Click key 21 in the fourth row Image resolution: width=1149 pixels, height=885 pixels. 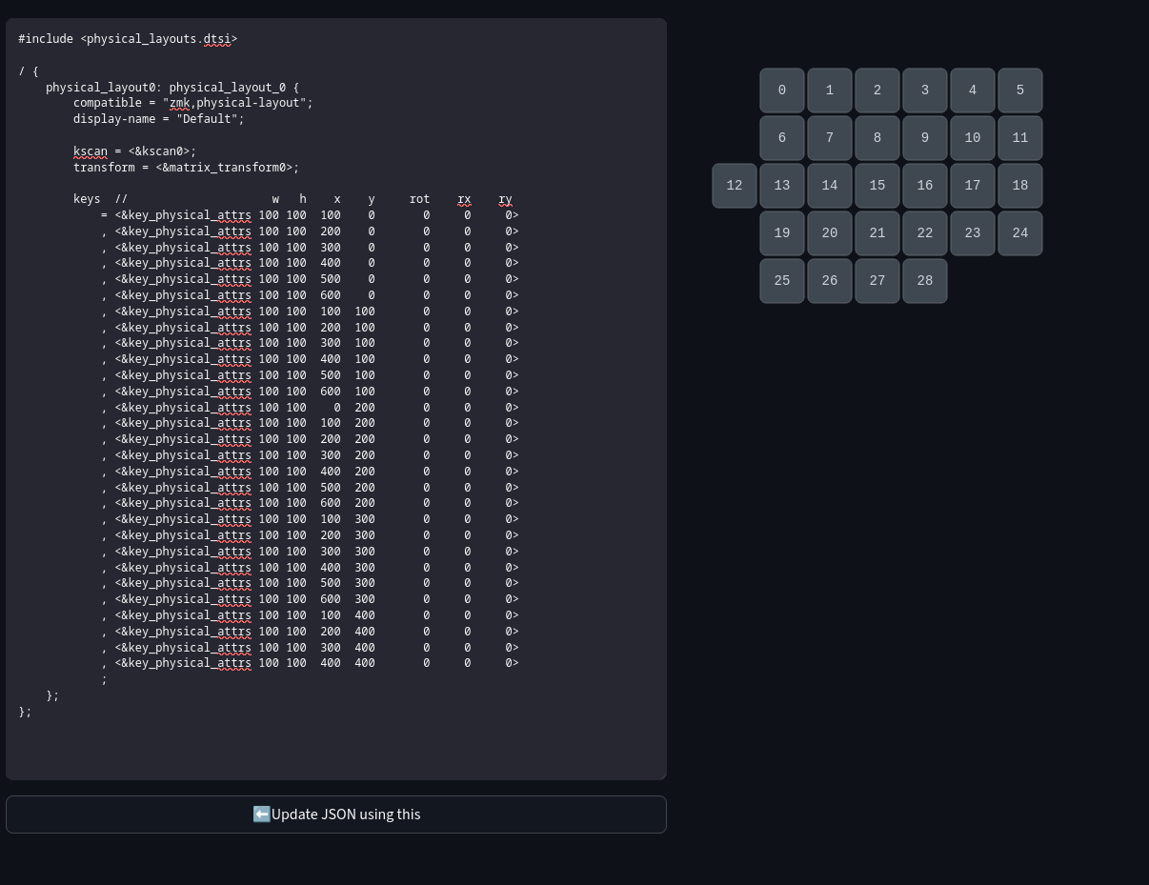click(877, 233)
